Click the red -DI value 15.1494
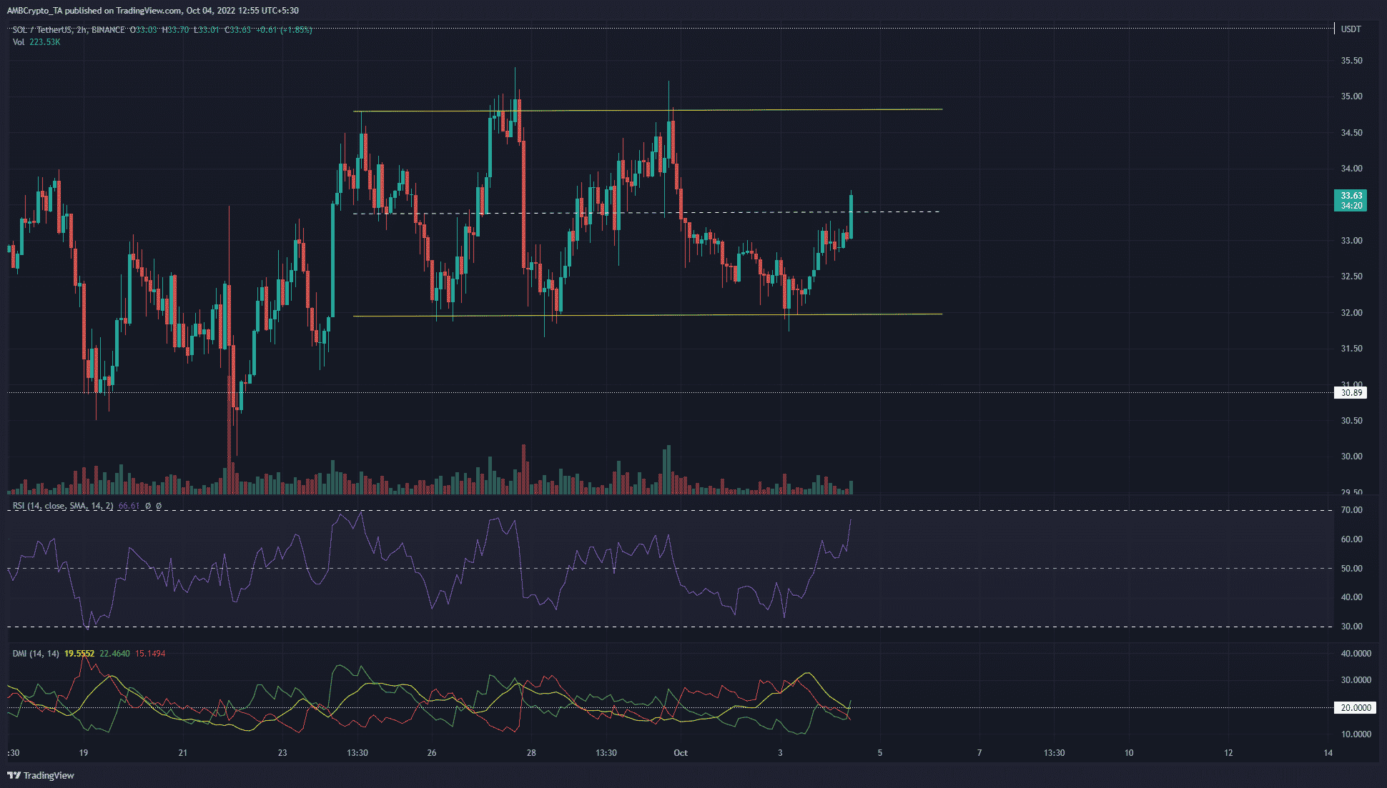This screenshot has width=1387, height=788. click(150, 654)
